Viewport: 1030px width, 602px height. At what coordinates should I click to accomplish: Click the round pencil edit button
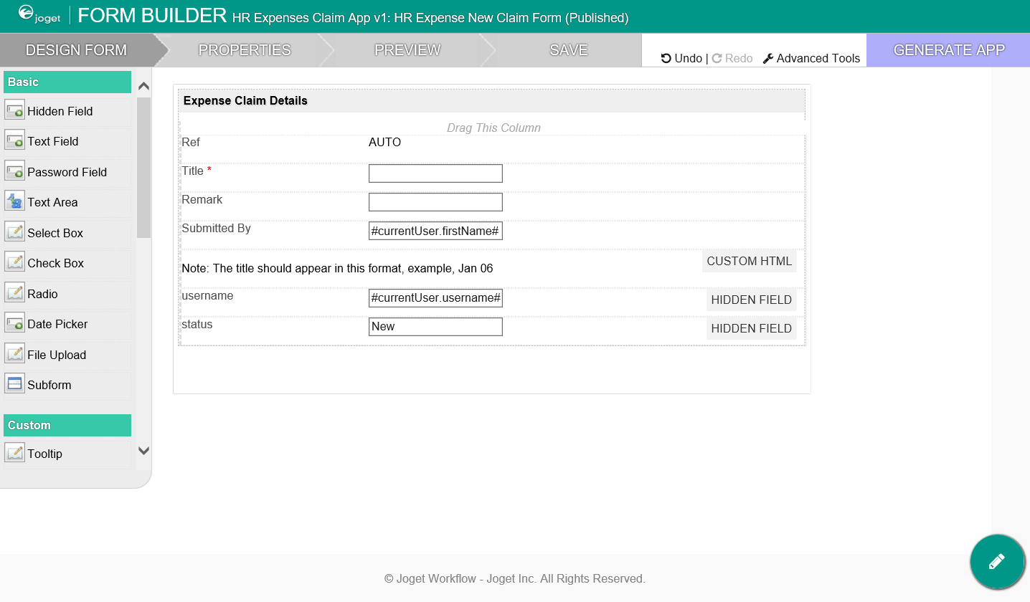tap(996, 562)
